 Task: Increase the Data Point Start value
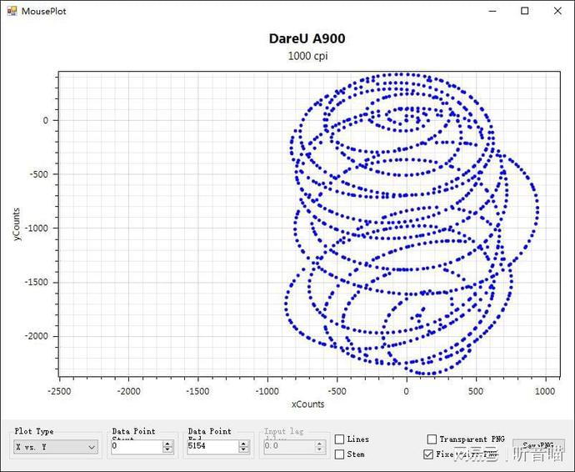167,443
